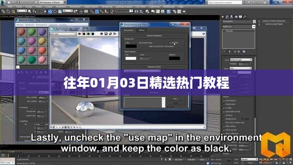Toggle green channel in frame buffer
293x165 pixels.
click(x=88, y=34)
